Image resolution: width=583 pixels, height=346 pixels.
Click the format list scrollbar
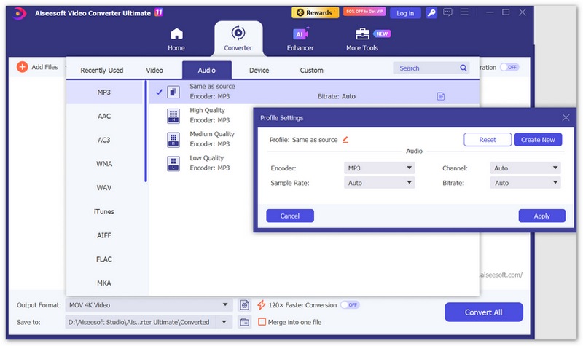pyautogui.click(x=146, y=131)
